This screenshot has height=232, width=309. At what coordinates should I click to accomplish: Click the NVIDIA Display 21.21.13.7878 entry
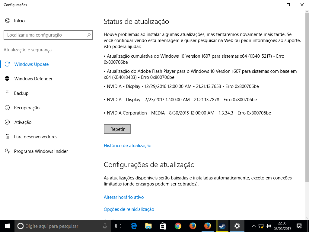tap(180, 100)
